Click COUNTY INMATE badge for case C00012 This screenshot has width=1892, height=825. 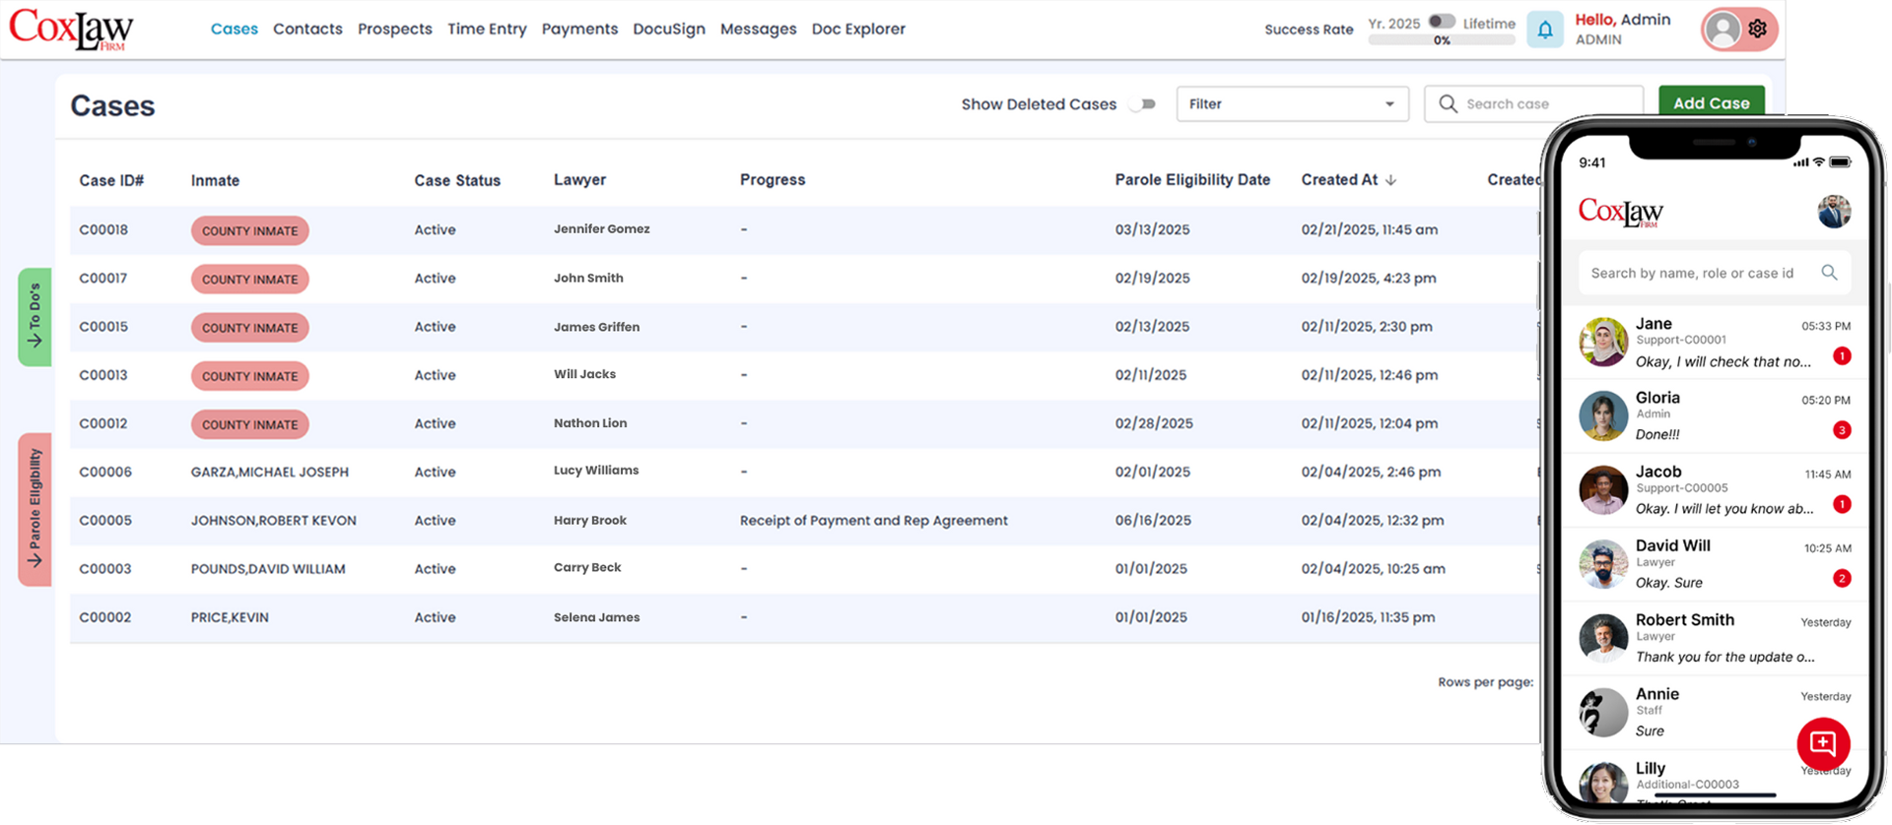[x=249, y=424]
